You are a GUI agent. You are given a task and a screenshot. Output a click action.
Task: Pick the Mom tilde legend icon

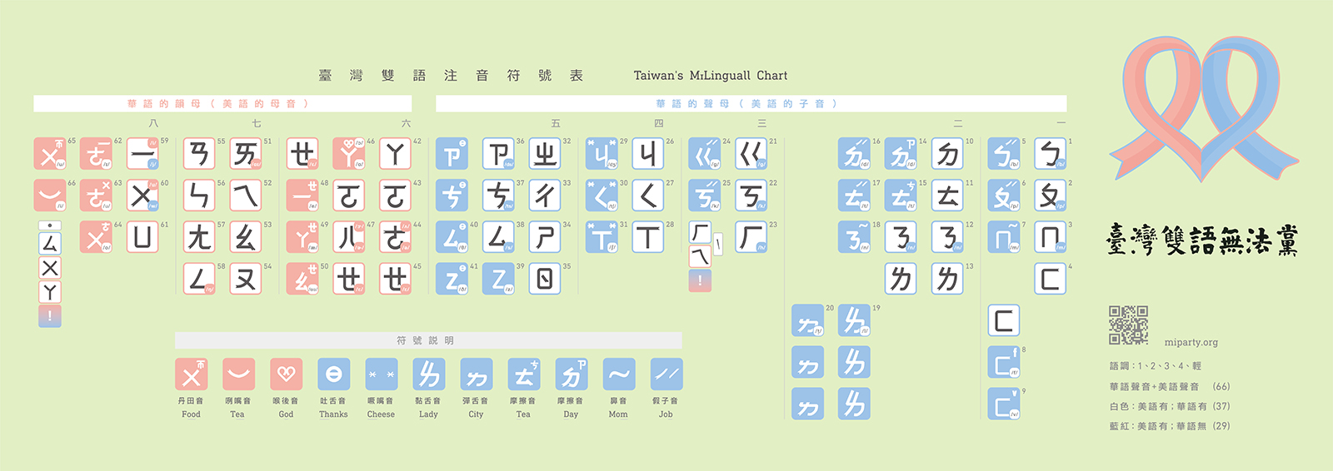pyautogui.click(x=618, y=374)
